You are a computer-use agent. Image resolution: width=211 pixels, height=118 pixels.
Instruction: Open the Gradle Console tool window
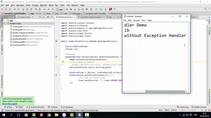click(x=199, y=107)
